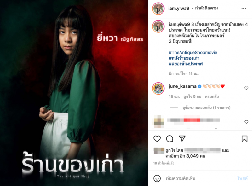Open the #TheAntiqueShopmovie hashtag

[193, 52]
